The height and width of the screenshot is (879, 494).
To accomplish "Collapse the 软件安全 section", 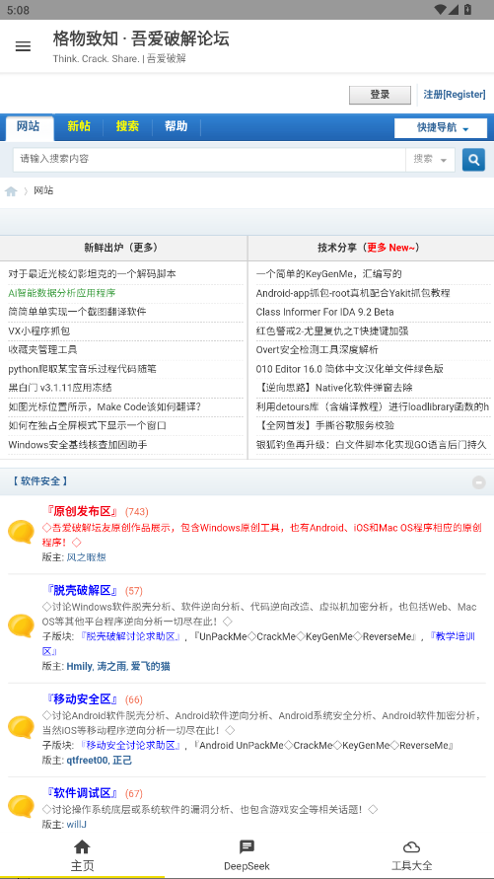I will pyautogui.click(x=478, y=482).
